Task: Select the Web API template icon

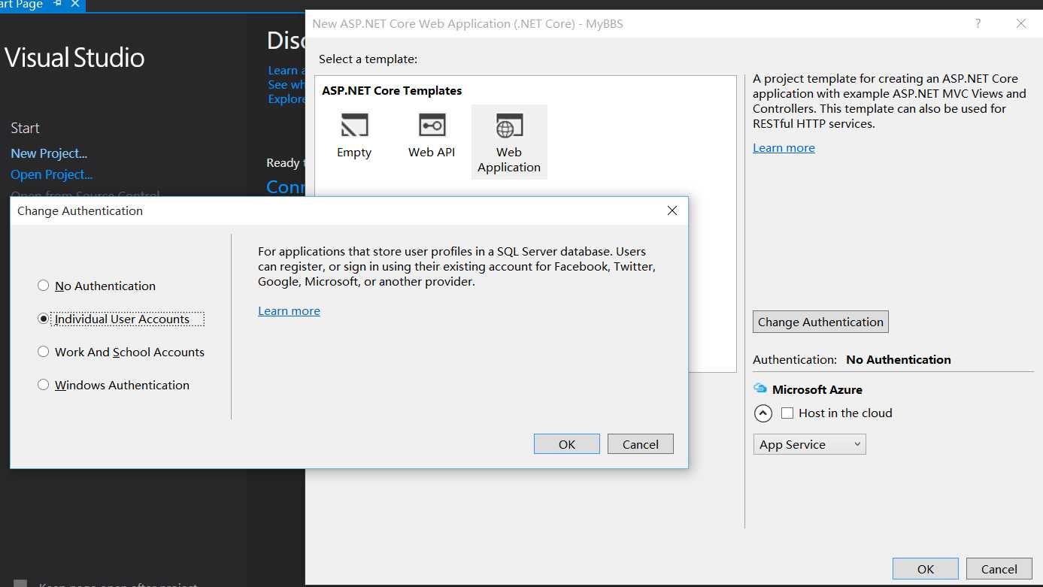Action: click(x=432, y=125)
